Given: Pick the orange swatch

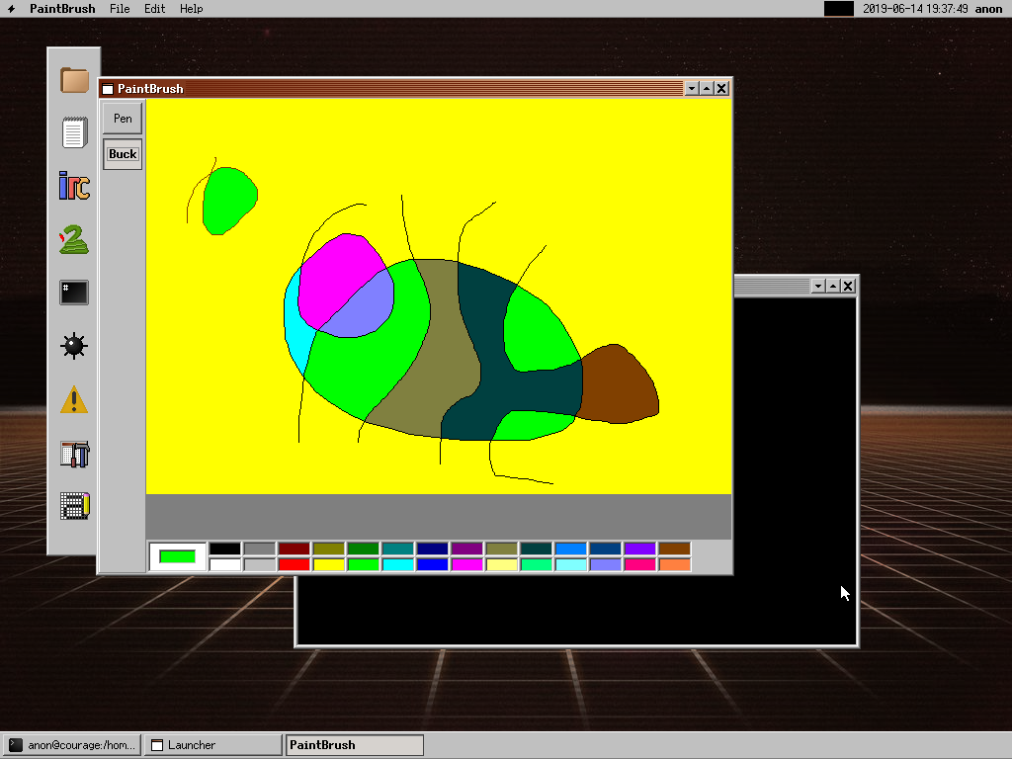Looking at the screenshot, I should point(675,564).
